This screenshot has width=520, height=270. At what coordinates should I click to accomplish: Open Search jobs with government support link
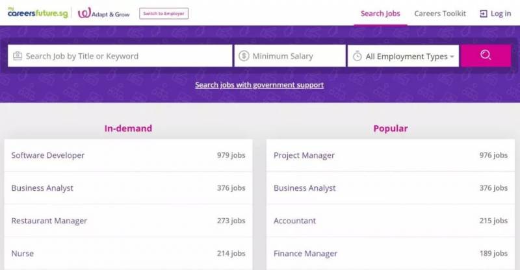259,85
